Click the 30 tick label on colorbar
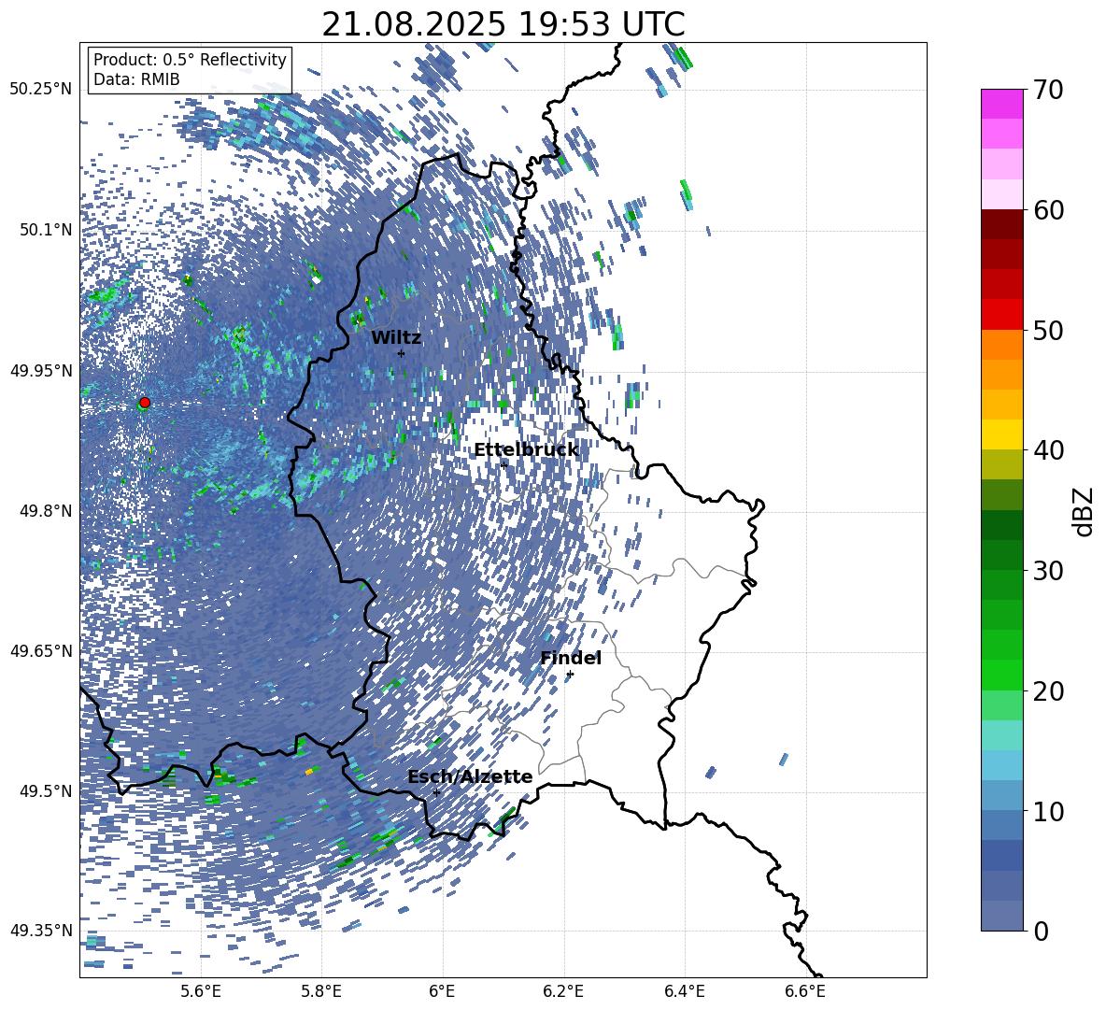 pyautogui.click(x=1049, y=571)
